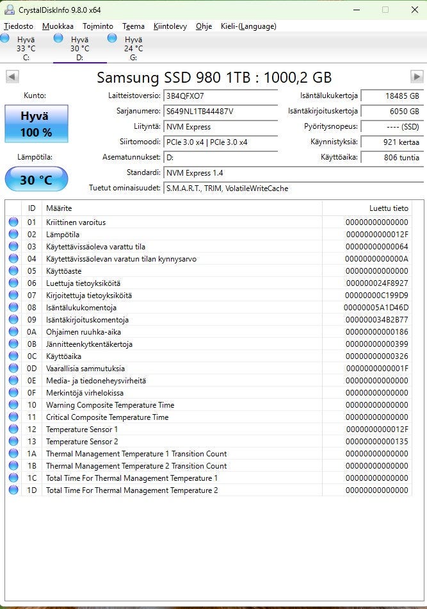Screen dimensions: 427x609
Task: Click the status orb for Temperature Sensor 2
Action: pos(13,441)
